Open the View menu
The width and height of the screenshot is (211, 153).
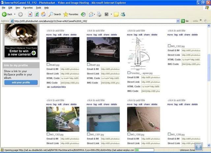pos(17,8)
